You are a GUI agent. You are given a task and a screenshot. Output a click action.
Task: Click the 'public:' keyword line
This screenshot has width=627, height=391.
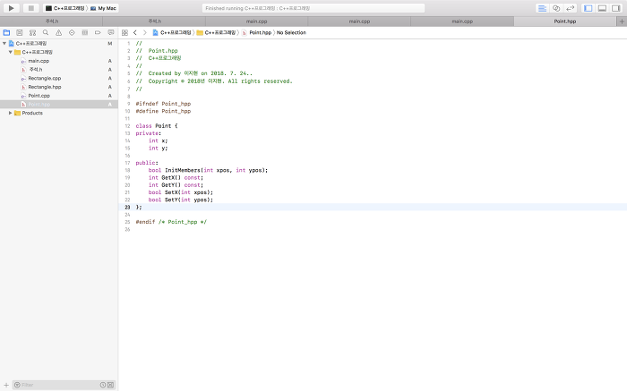pyautogui.click(x=147, y=163)
